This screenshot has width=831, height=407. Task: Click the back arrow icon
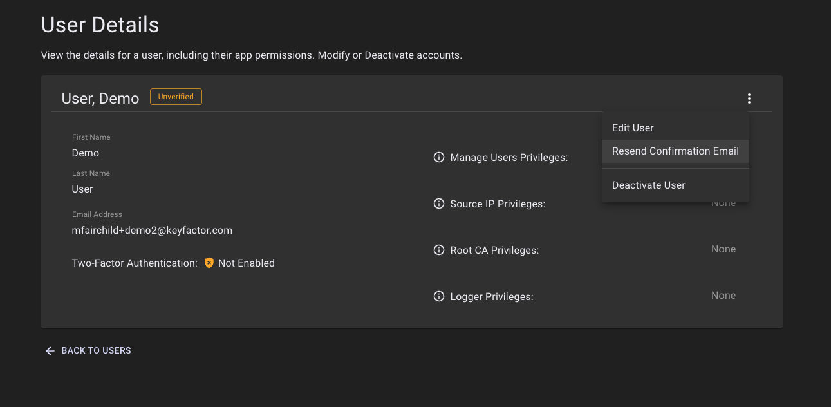tap(50, 351)
